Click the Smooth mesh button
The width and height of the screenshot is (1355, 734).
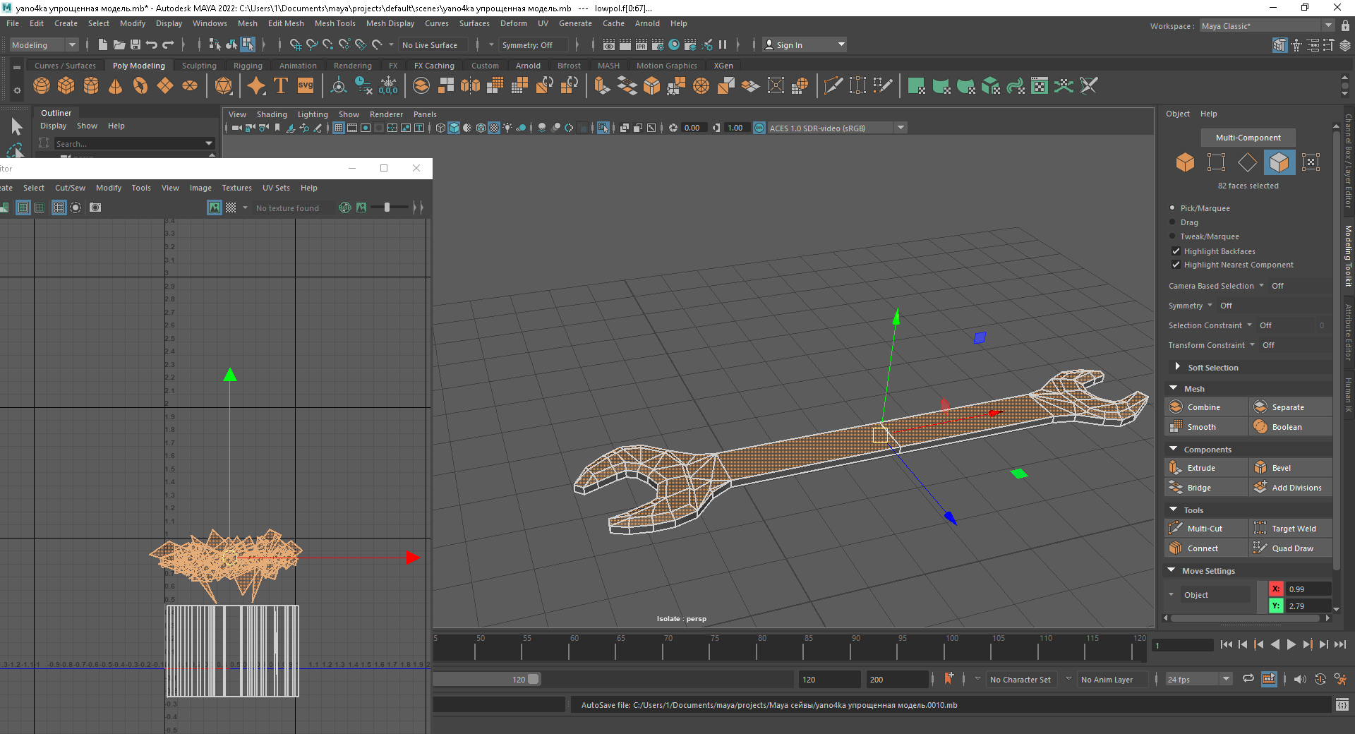point(1206,427)
